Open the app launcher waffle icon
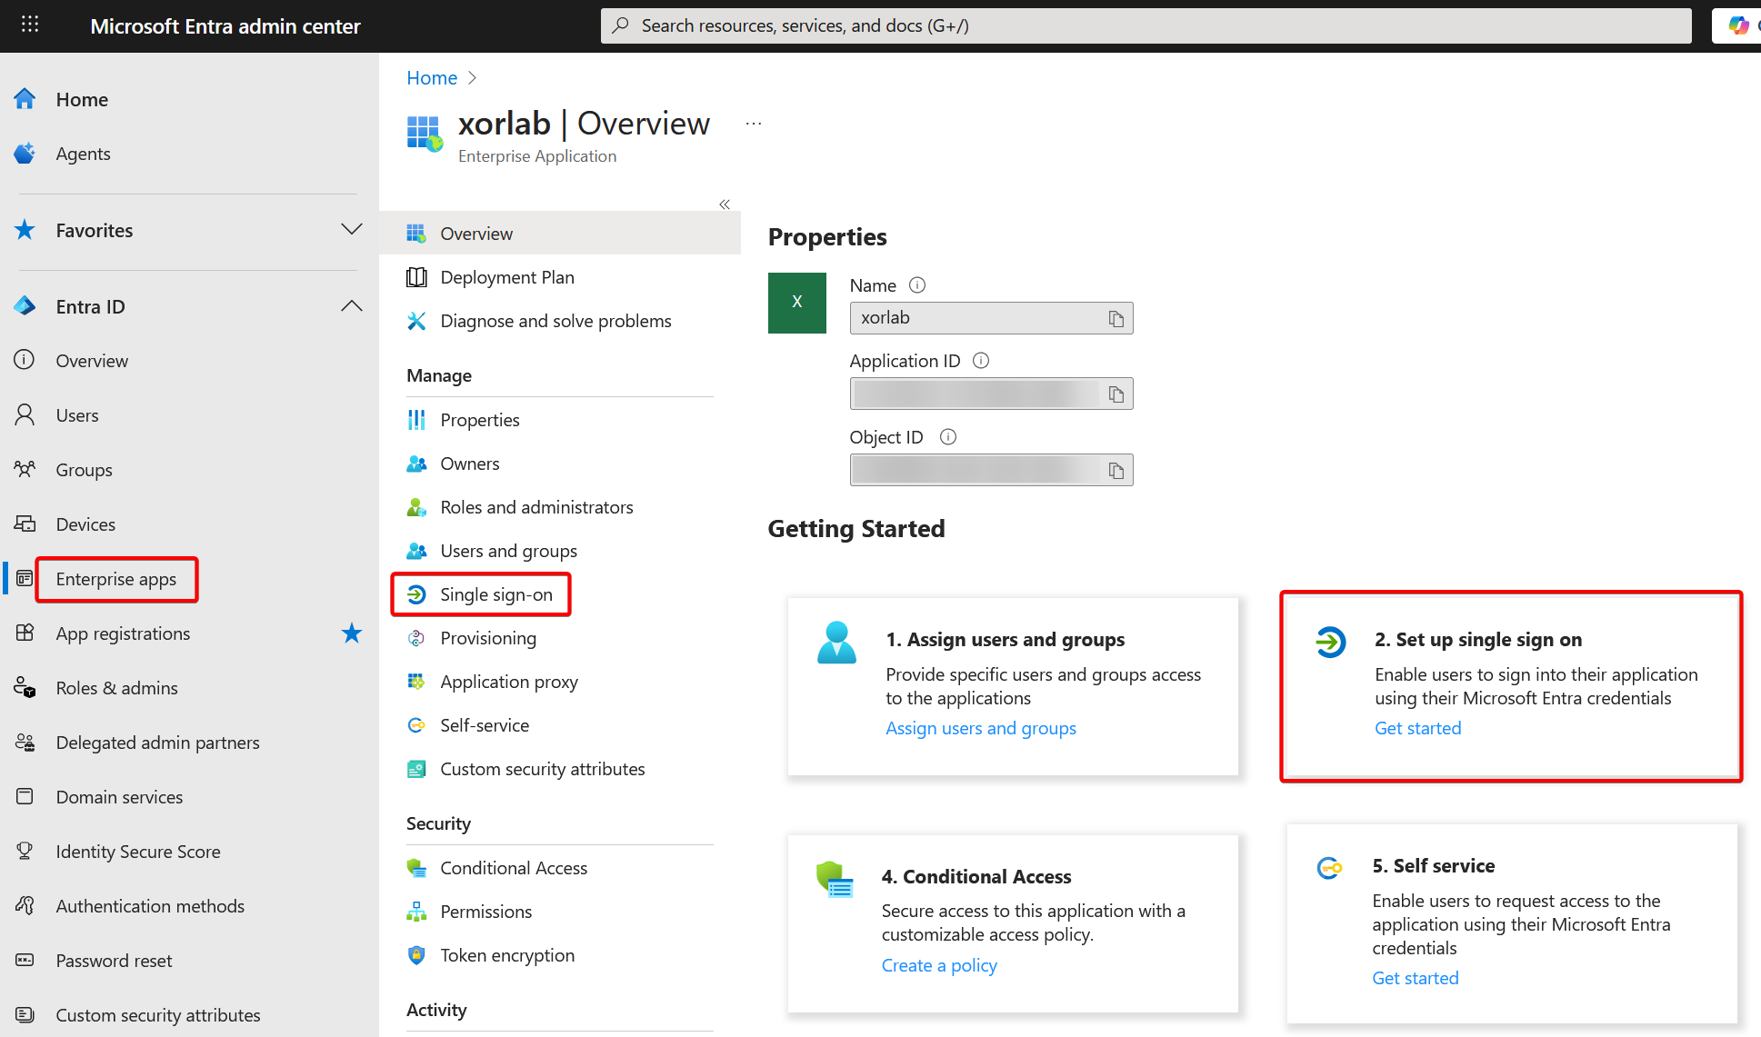 click(30, 25)
